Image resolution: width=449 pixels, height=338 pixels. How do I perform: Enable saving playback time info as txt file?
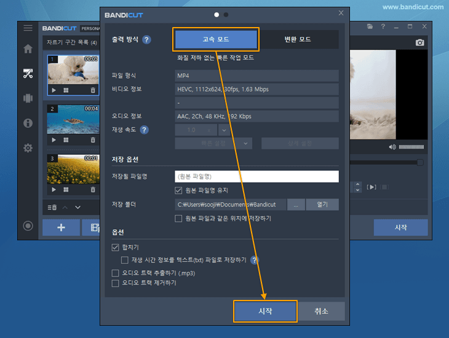125,260
